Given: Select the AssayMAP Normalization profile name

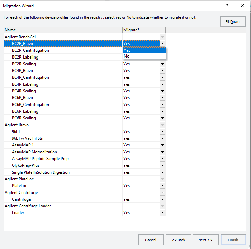Looking at the screenshot, I should pyautogui.click(x=35, y=152).
